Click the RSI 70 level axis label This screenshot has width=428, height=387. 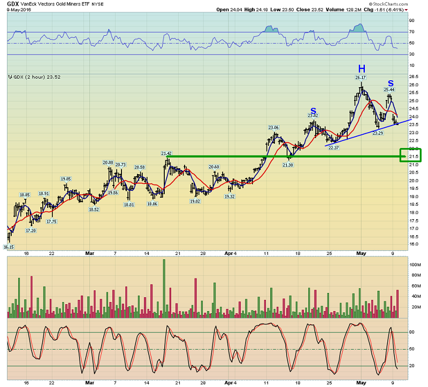(x=411, y=32)
